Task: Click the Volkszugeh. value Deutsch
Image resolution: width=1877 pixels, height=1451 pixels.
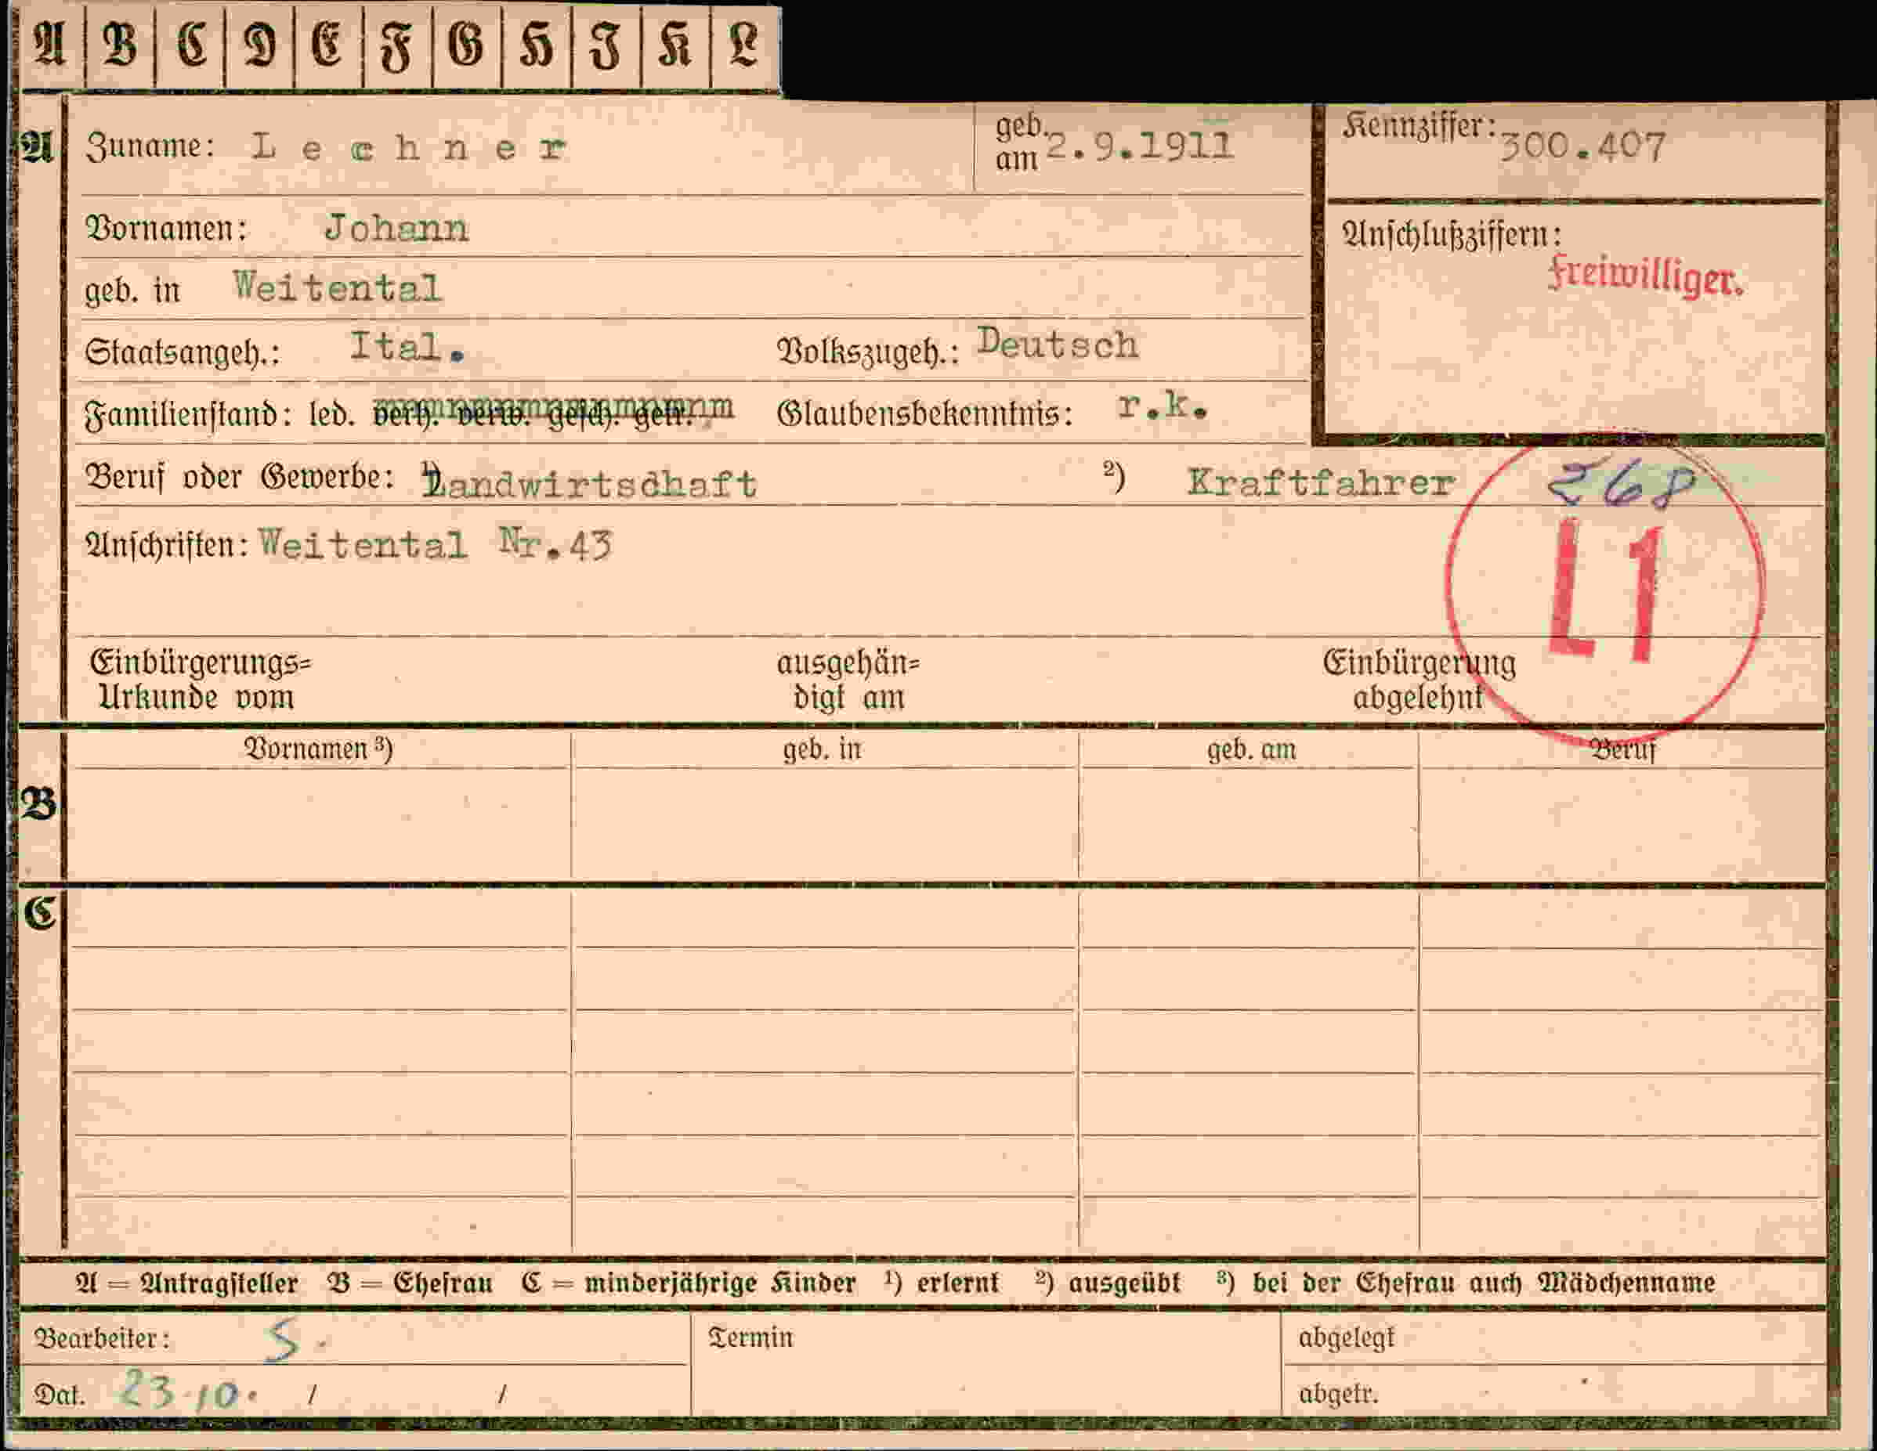Action: (x=1058, y=344)
